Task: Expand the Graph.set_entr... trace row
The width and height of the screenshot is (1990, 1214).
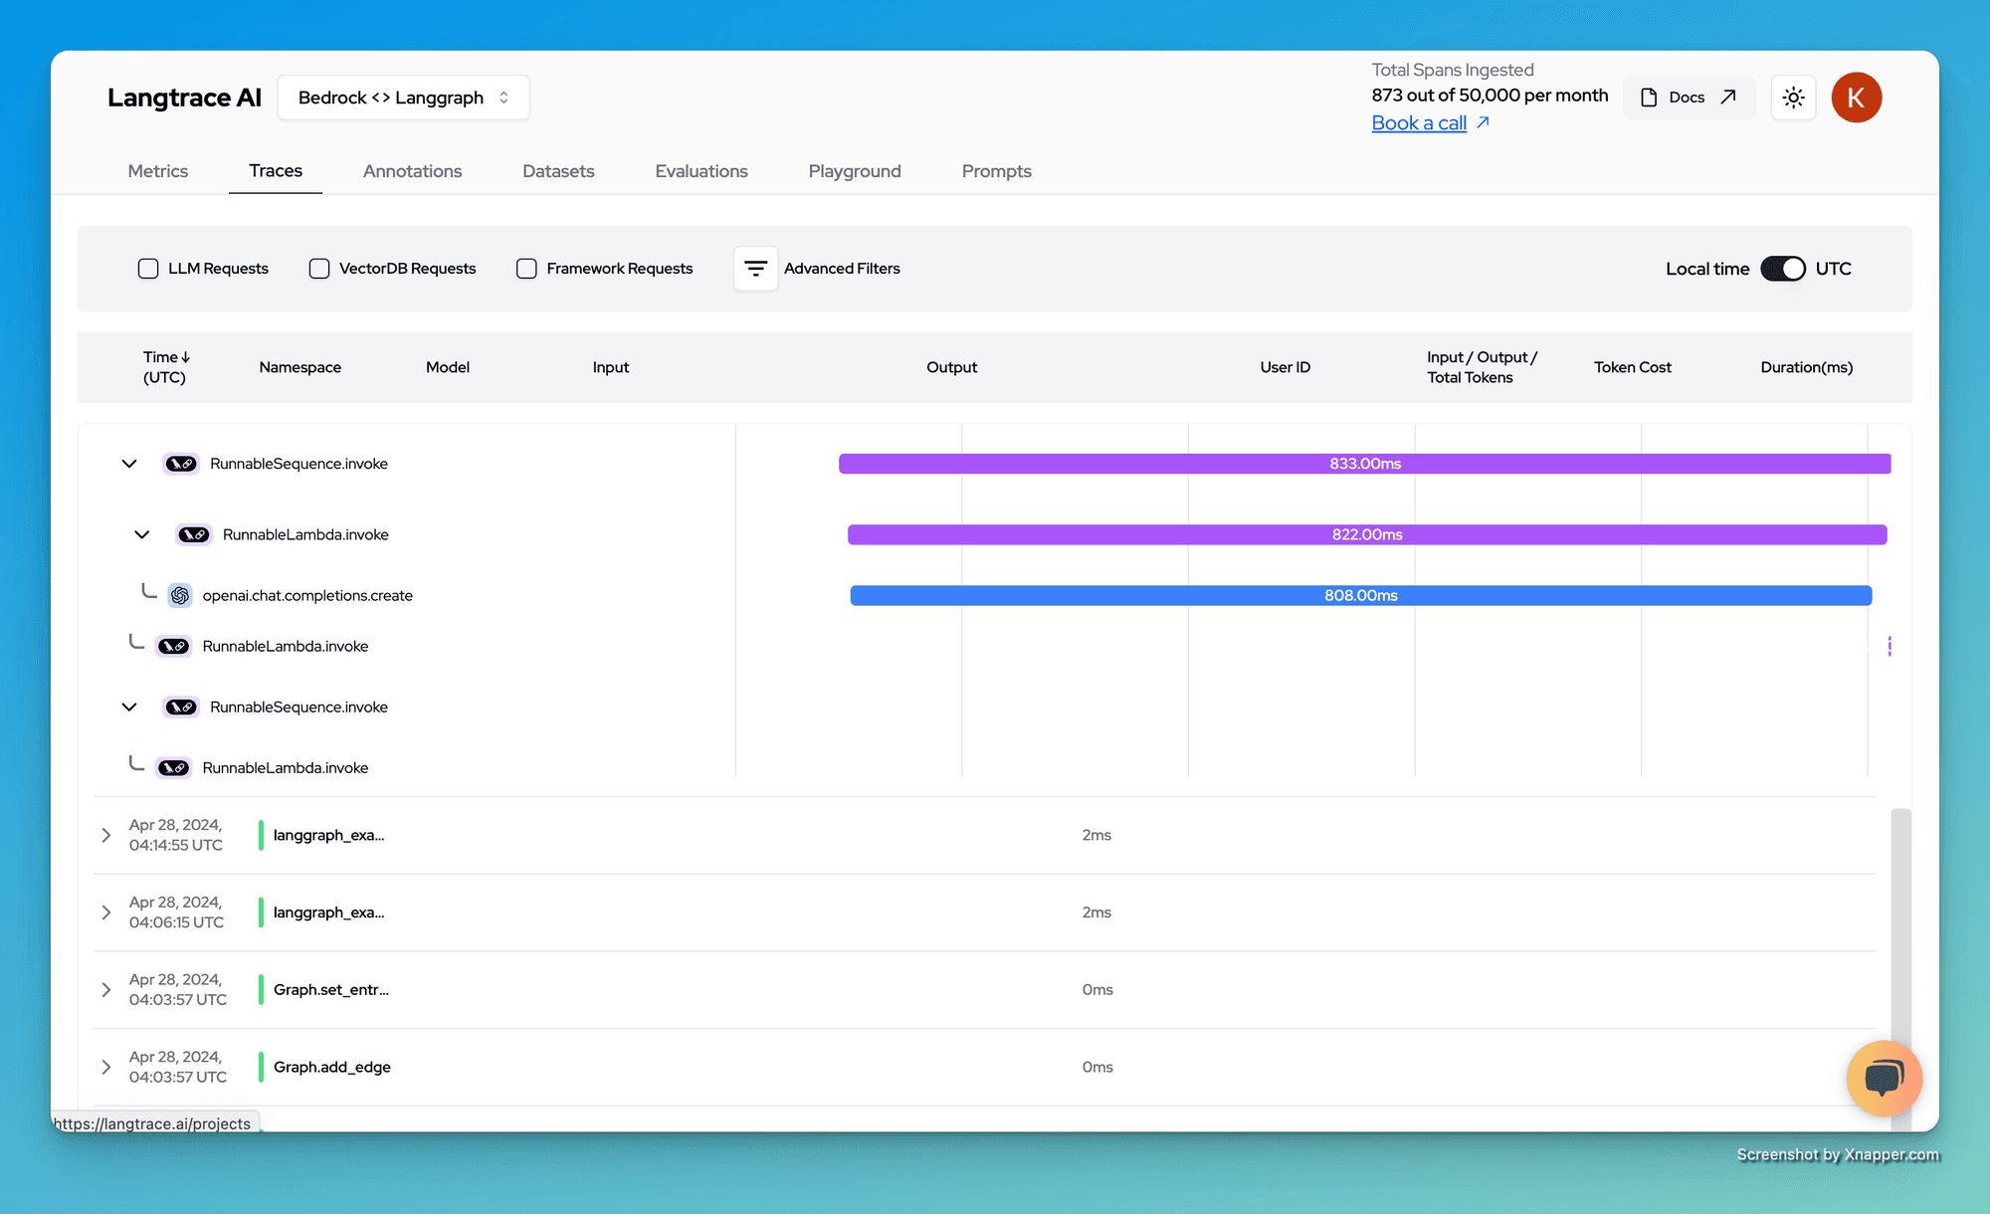Action: click(x=106, y=990)
